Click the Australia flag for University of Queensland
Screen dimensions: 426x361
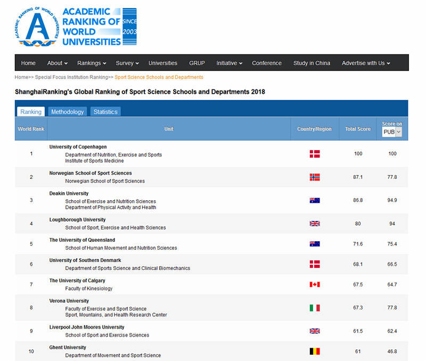click(315, 244)
